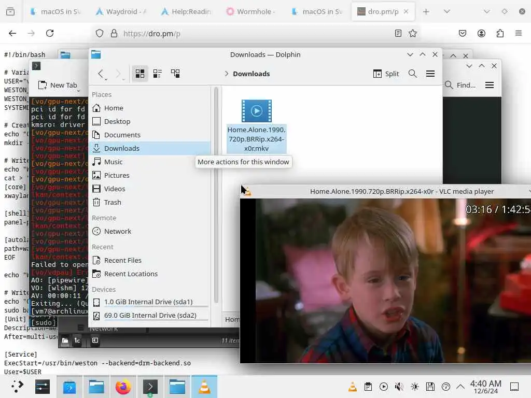
Task: Click Firefox icon in taskbar
Action: coord(123,387)
